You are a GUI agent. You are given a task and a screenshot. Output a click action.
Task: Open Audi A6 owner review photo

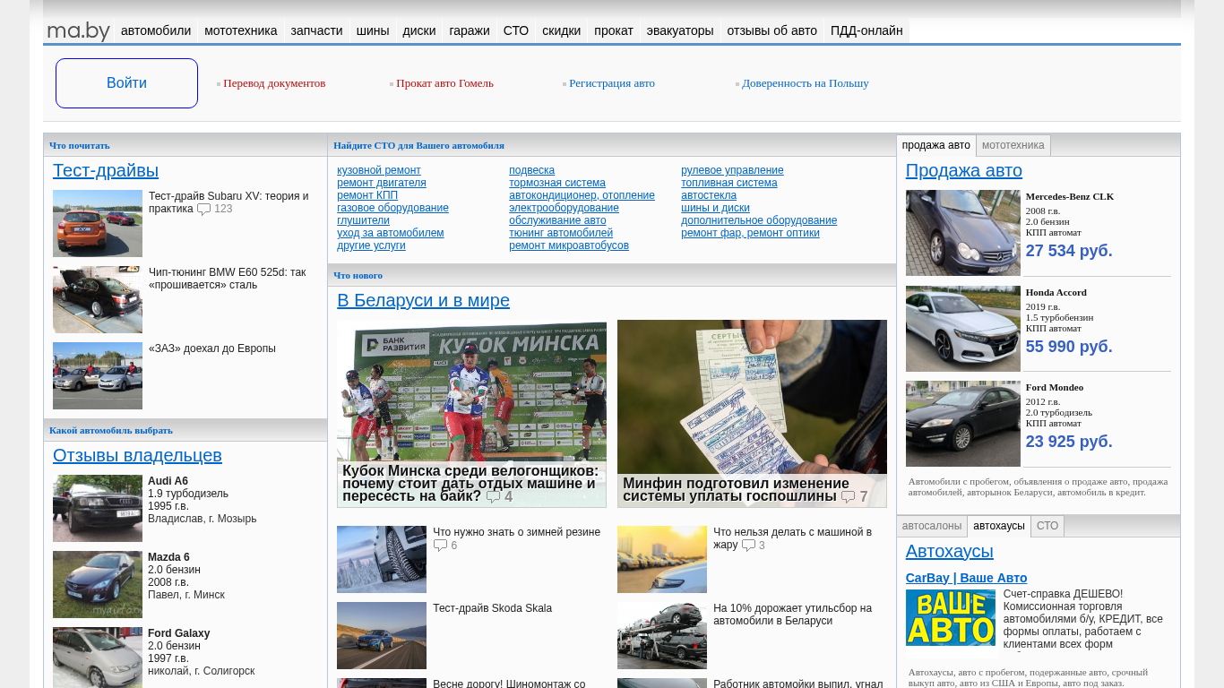(x=98, y=508)
